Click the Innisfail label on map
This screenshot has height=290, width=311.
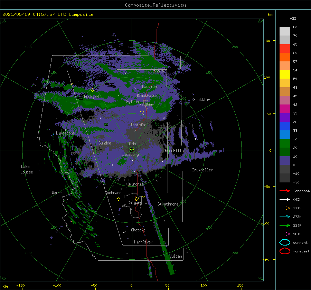[x=140, y=125]
